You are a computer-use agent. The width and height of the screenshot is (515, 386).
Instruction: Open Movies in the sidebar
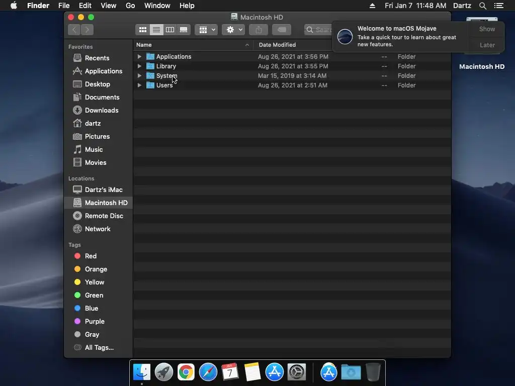pos(95,163)
